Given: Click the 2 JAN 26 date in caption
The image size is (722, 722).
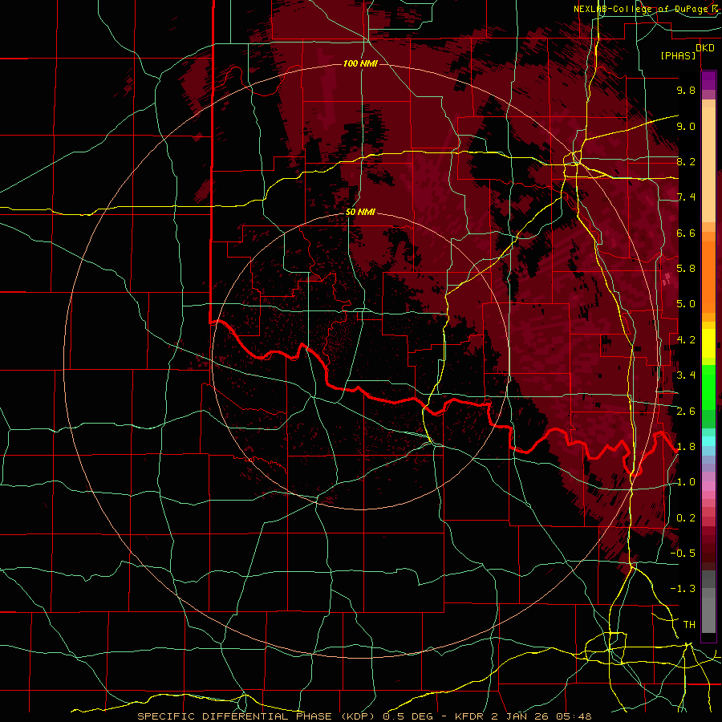Looking at the screenshot, I should point(521,716).
